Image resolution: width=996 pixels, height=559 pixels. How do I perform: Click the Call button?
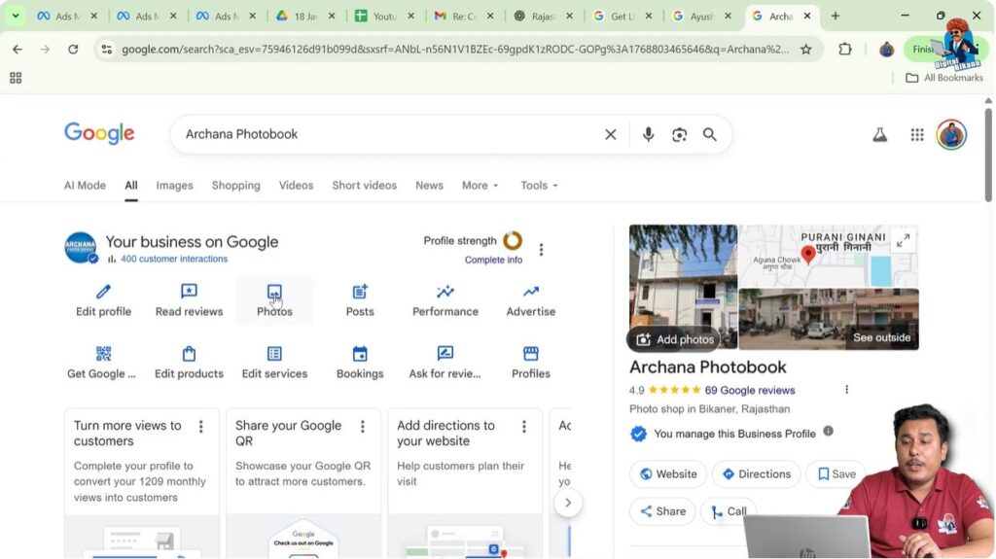729,511
